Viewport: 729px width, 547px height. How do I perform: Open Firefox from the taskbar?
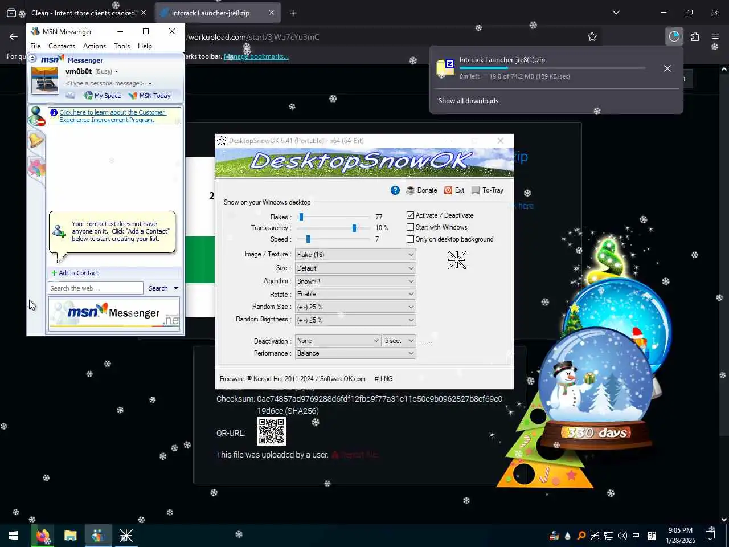42,536
